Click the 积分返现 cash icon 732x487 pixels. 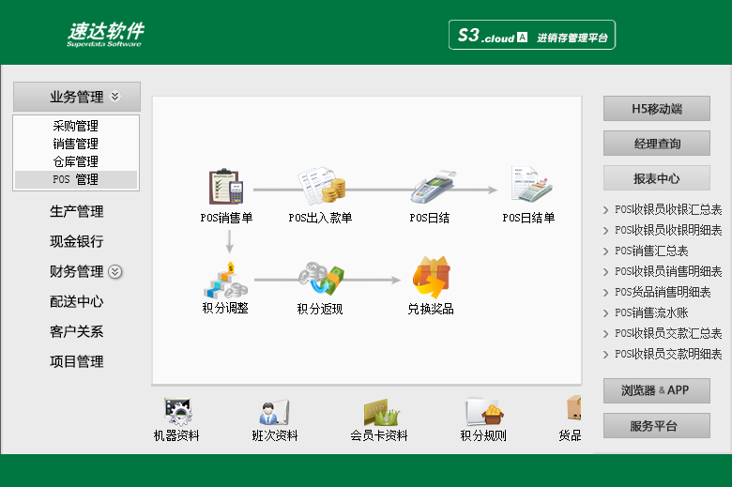coord(322,280)
